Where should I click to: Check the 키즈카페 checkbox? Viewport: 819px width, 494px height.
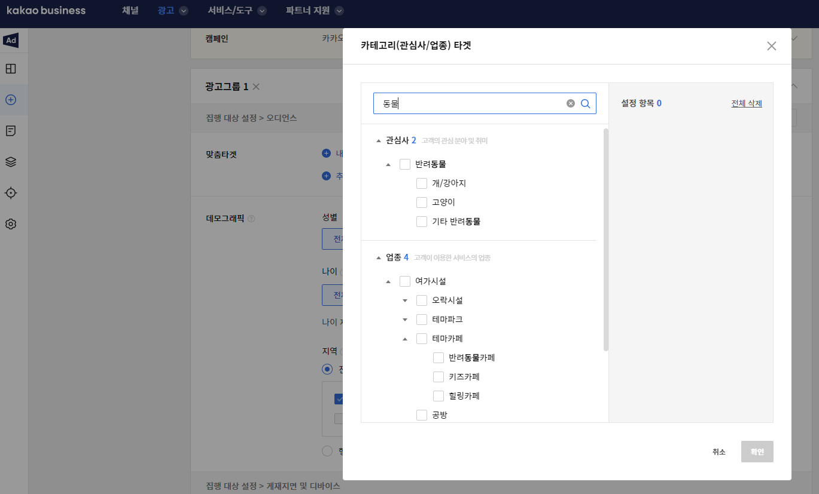coord(439,377)
